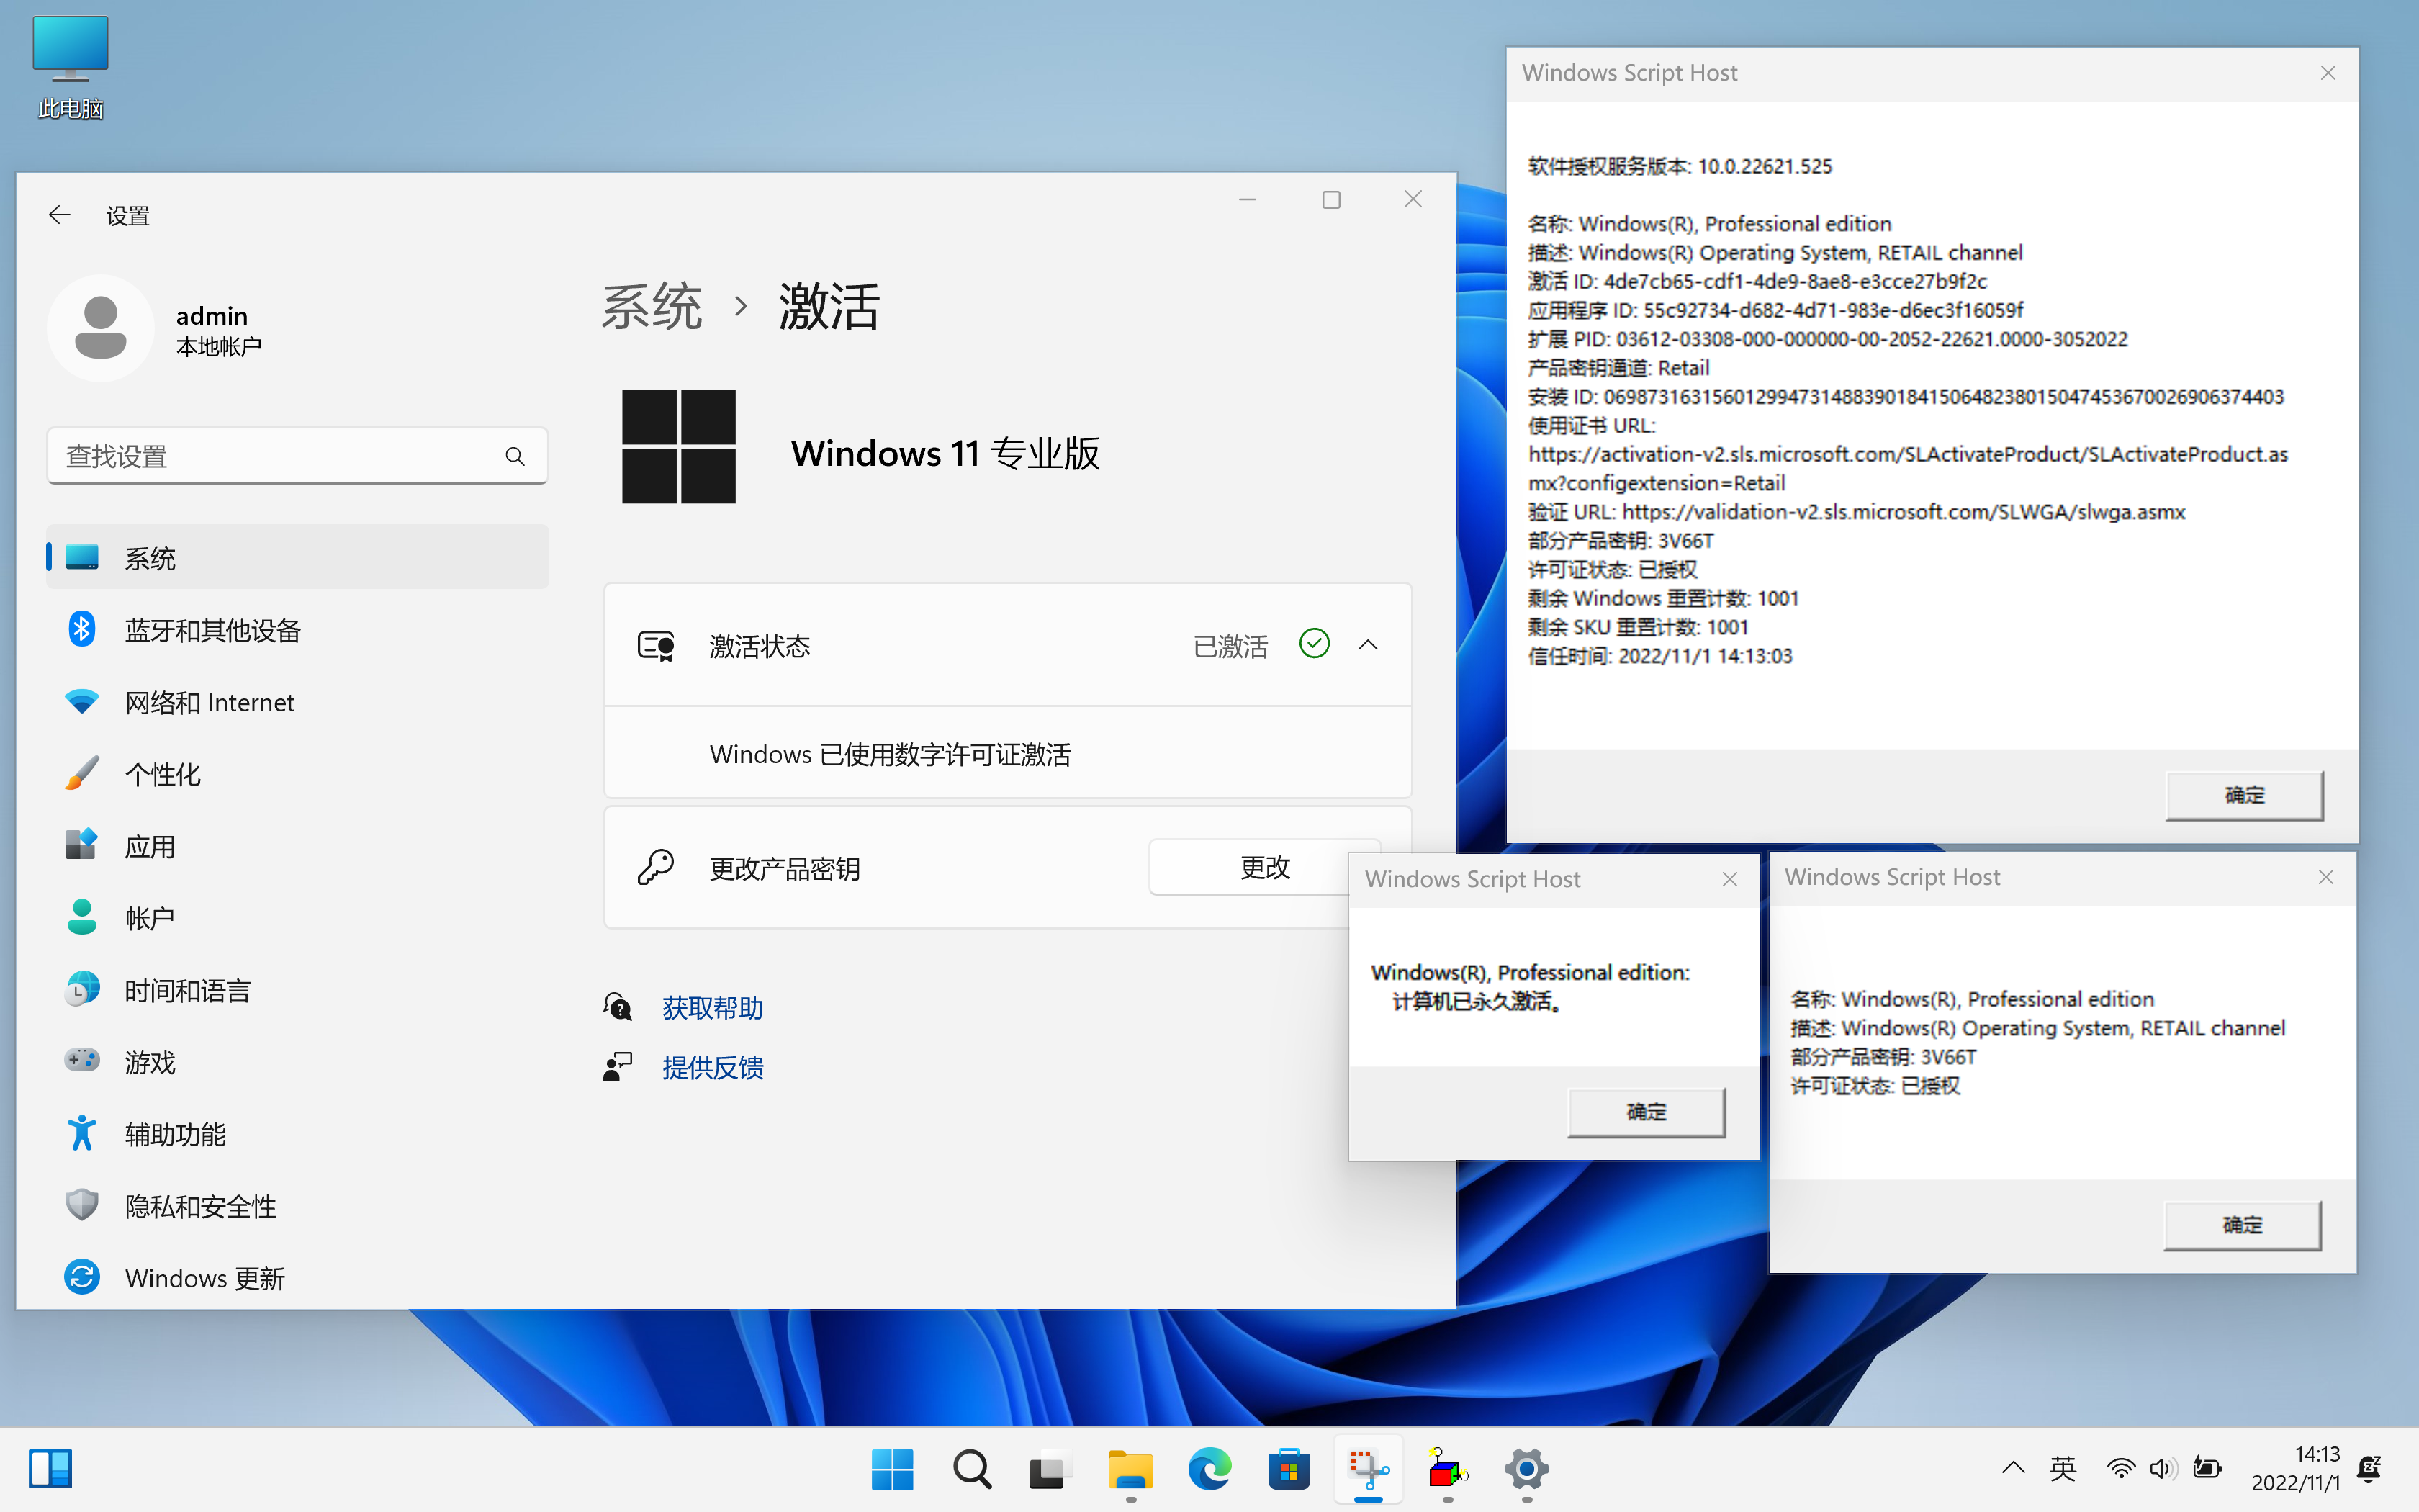Click the search magnifier in 查找设置
Screen dimensions: 2419x1512
coord(515,457)
